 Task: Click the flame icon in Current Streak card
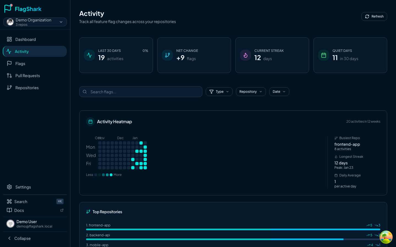coord(246,55)
